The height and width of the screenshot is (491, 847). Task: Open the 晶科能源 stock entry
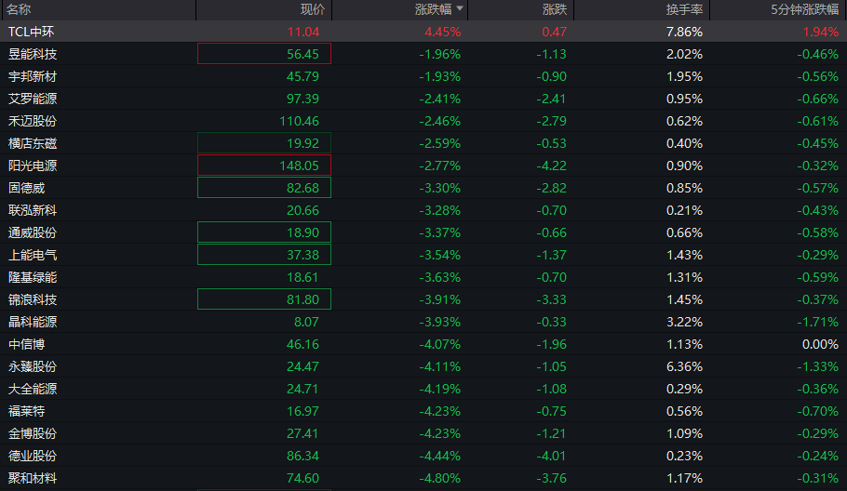(33, 322)
